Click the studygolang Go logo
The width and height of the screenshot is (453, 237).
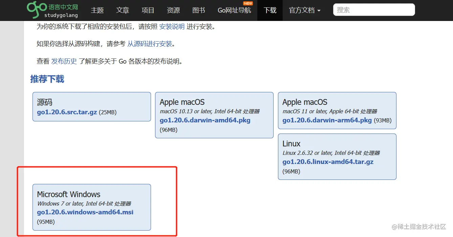pyautogui.click(x=52, y=10)
